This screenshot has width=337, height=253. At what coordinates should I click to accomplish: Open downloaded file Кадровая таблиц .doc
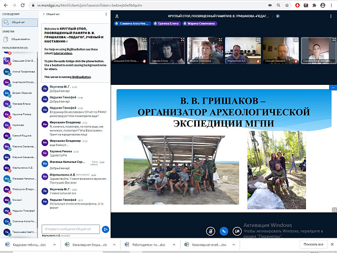point(26,245)
